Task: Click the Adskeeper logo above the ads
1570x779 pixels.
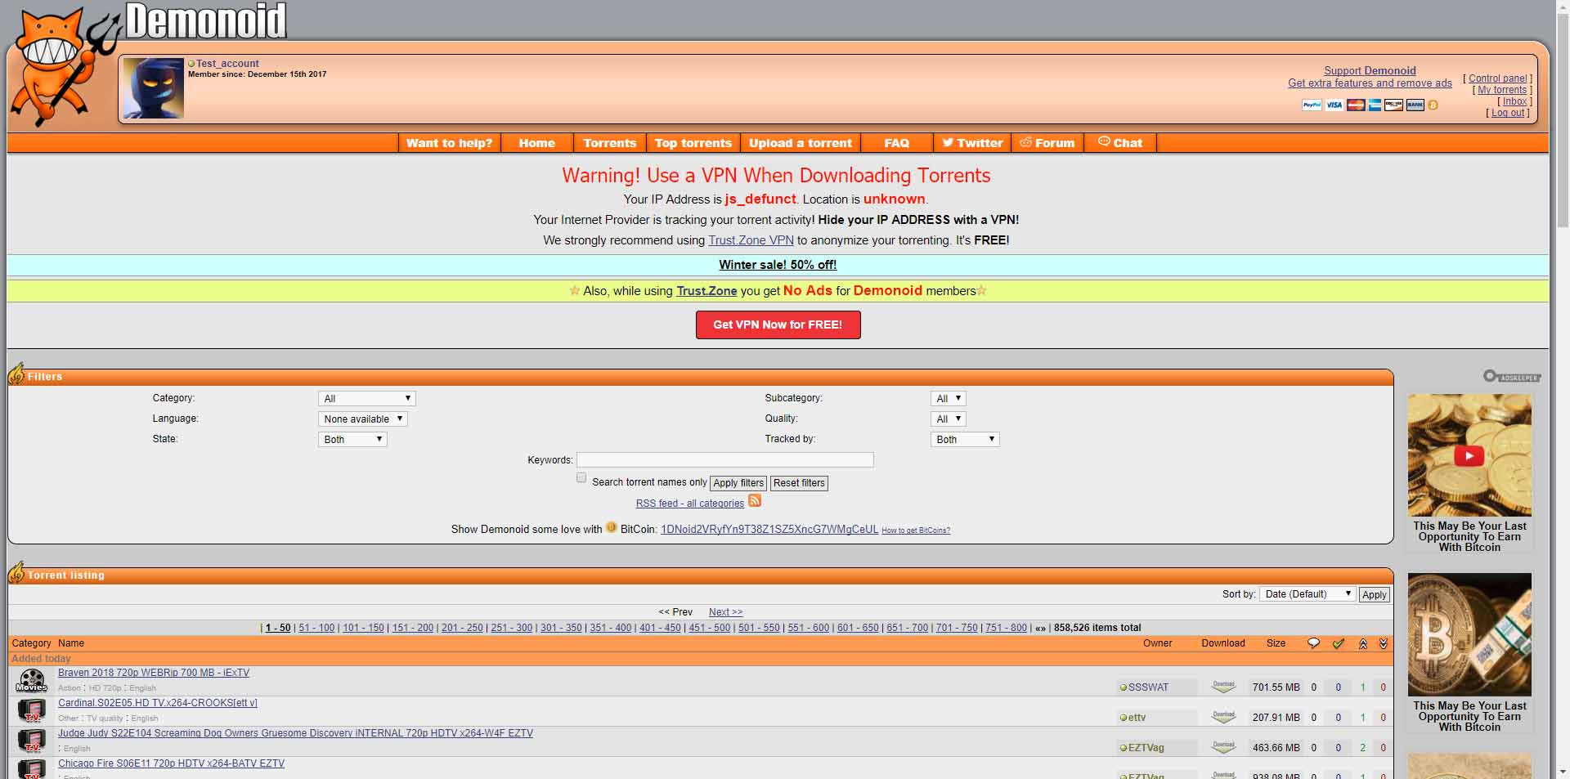Action: [x=1512, y=376]
